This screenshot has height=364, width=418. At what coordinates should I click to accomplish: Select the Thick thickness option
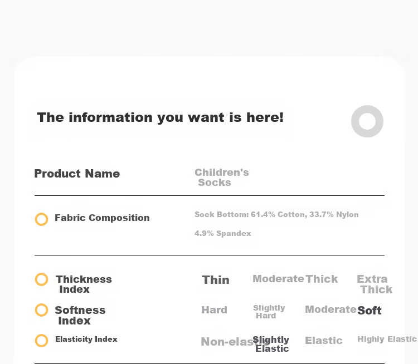pyautogui.click(x=322, y=279)
